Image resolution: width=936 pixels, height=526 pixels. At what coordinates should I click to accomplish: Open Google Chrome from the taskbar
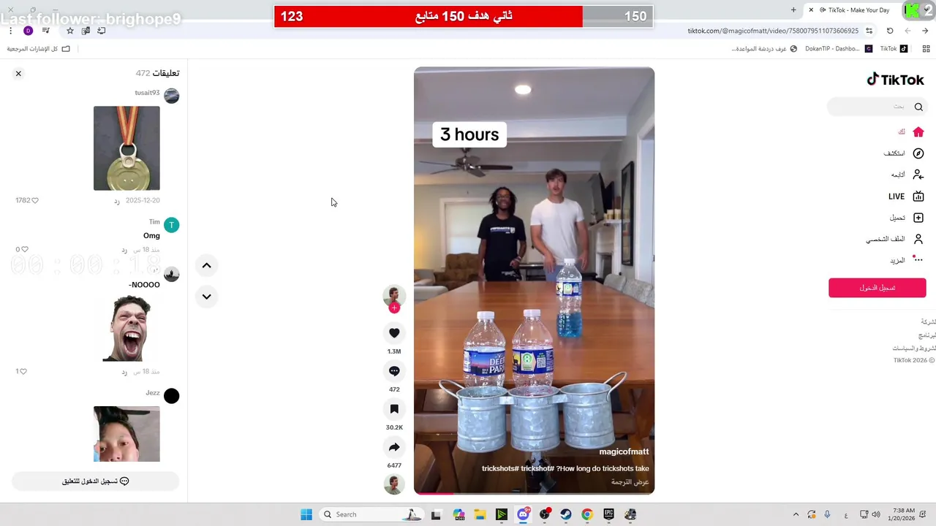click(x=587, y=514)
